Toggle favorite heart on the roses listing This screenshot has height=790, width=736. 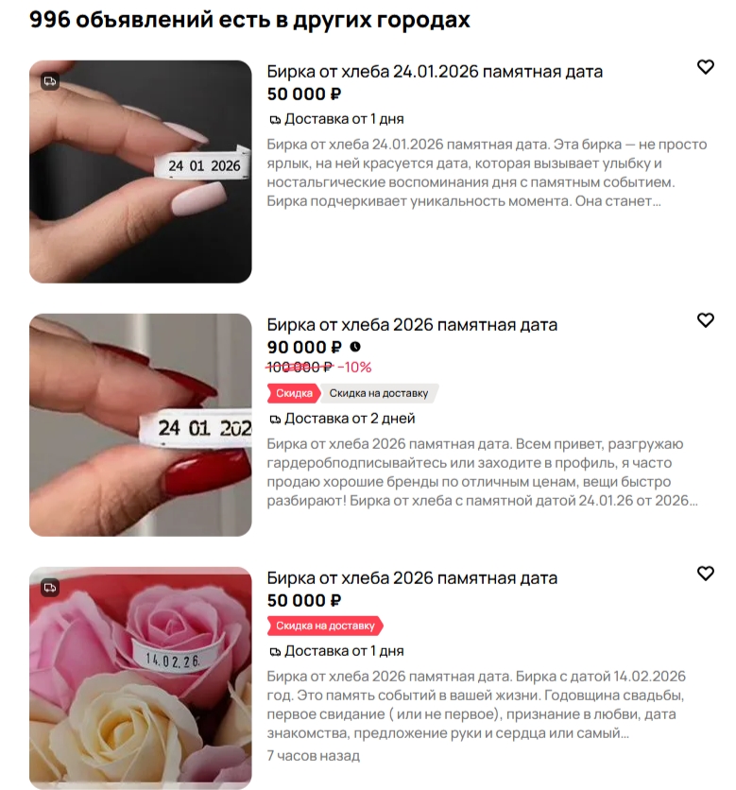click(x=705, y=574)
